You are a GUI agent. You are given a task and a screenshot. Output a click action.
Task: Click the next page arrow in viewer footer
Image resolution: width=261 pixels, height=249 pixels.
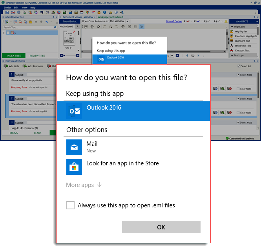[x=198, y=55]
